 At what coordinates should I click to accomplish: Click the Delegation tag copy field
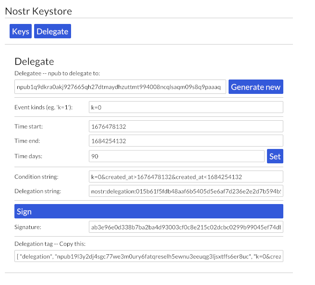click(x=149, y=256)
